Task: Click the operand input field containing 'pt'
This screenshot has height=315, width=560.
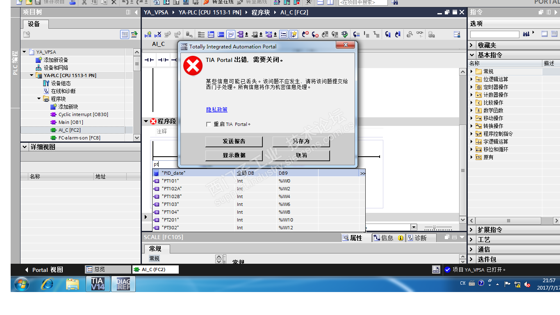Action: 166,164
